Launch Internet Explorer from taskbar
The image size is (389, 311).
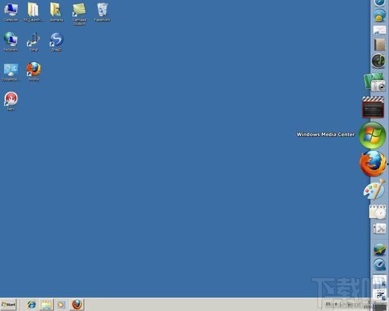point(32,304)
